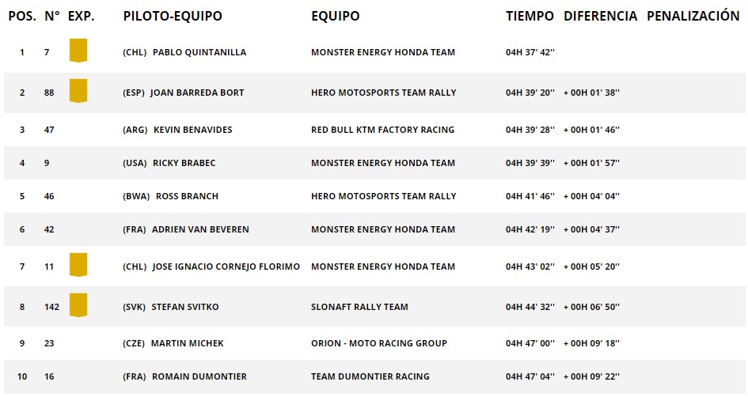Click Slonaft Rally Team name

(359, 307)
